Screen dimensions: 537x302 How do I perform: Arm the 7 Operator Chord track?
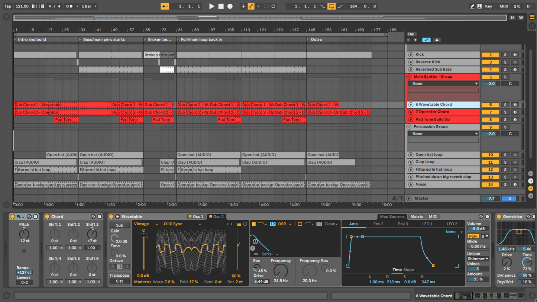click(x=515, y=112)
